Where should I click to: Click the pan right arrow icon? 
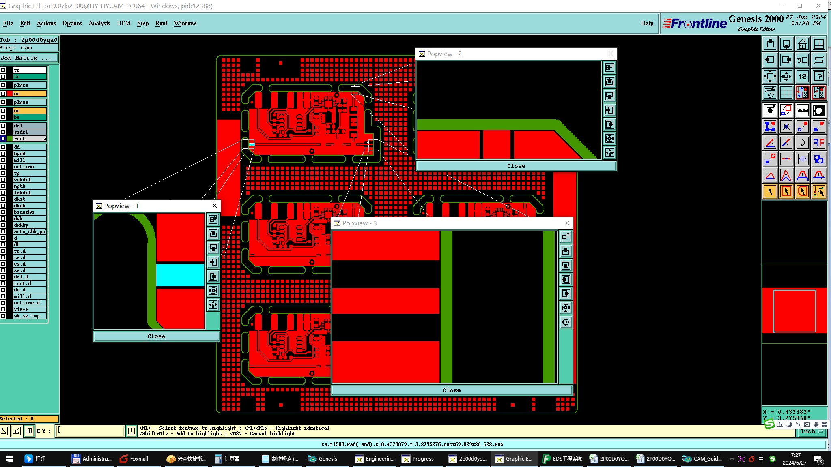click(786, 60)
